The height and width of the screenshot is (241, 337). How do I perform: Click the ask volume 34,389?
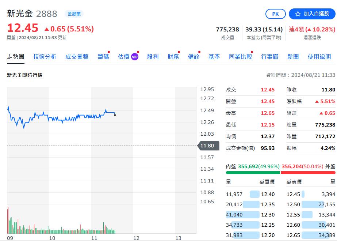tap(327, 235)
